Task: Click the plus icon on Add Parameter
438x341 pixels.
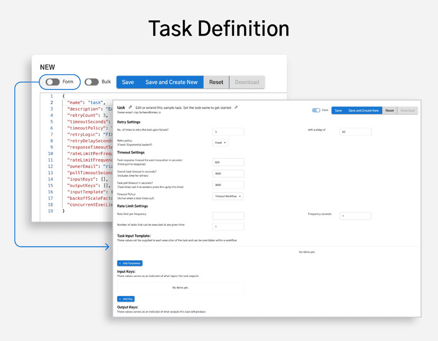Action: (120, 263)
